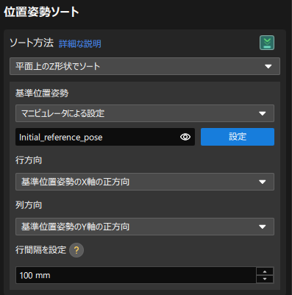The height and width of the screenshot is (295, 292).
Task: Click arrow on 列方向 combo box
Action: click(263, 227)
